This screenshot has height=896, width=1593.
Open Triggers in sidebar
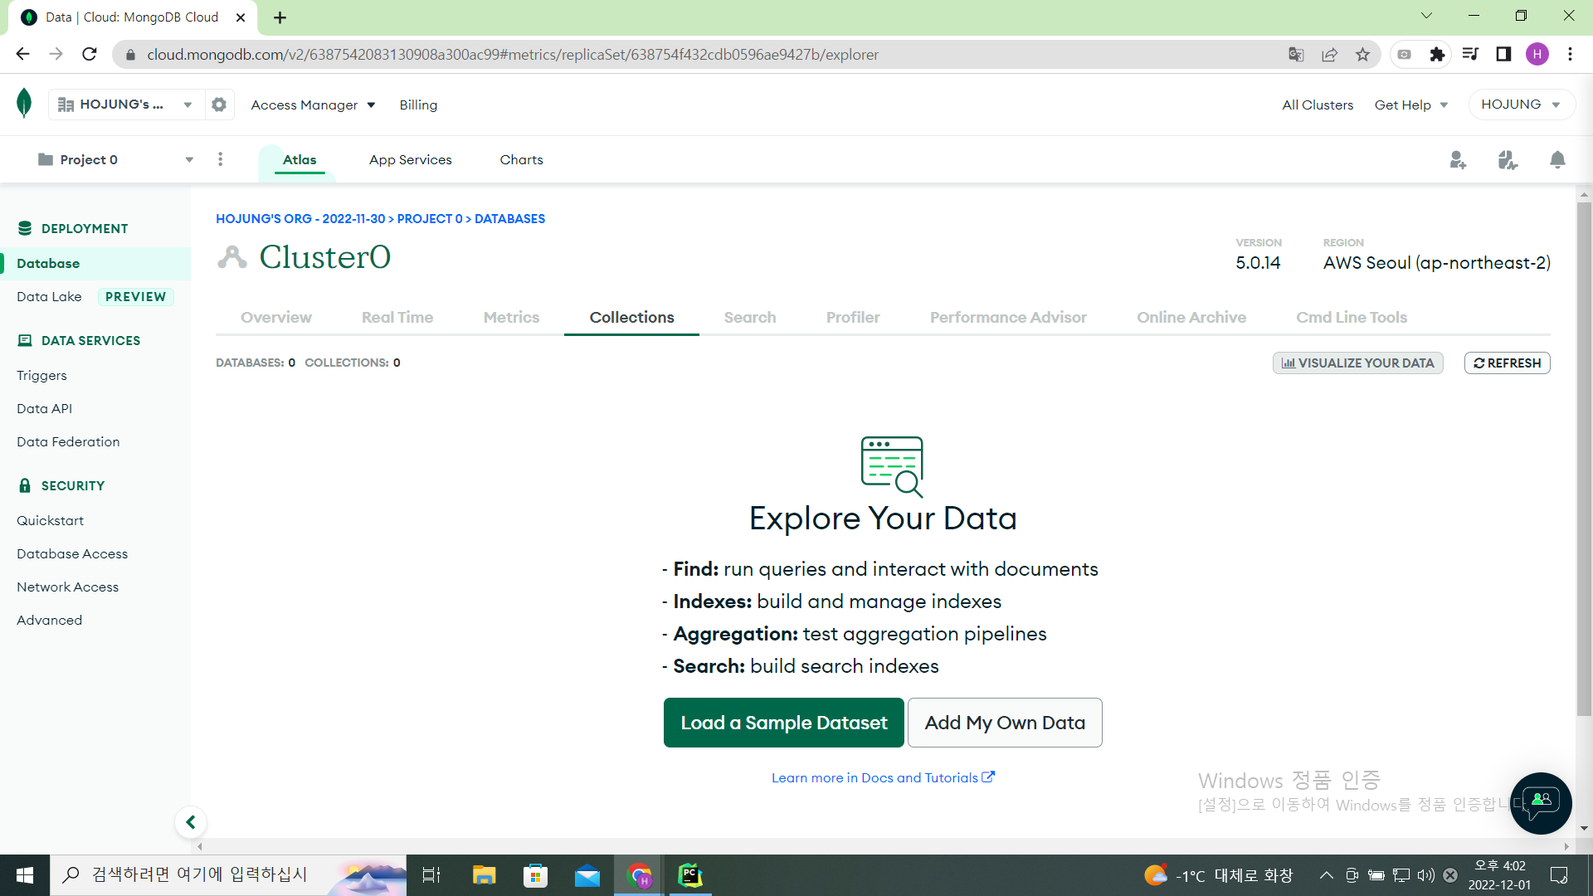tap(41, 375)
